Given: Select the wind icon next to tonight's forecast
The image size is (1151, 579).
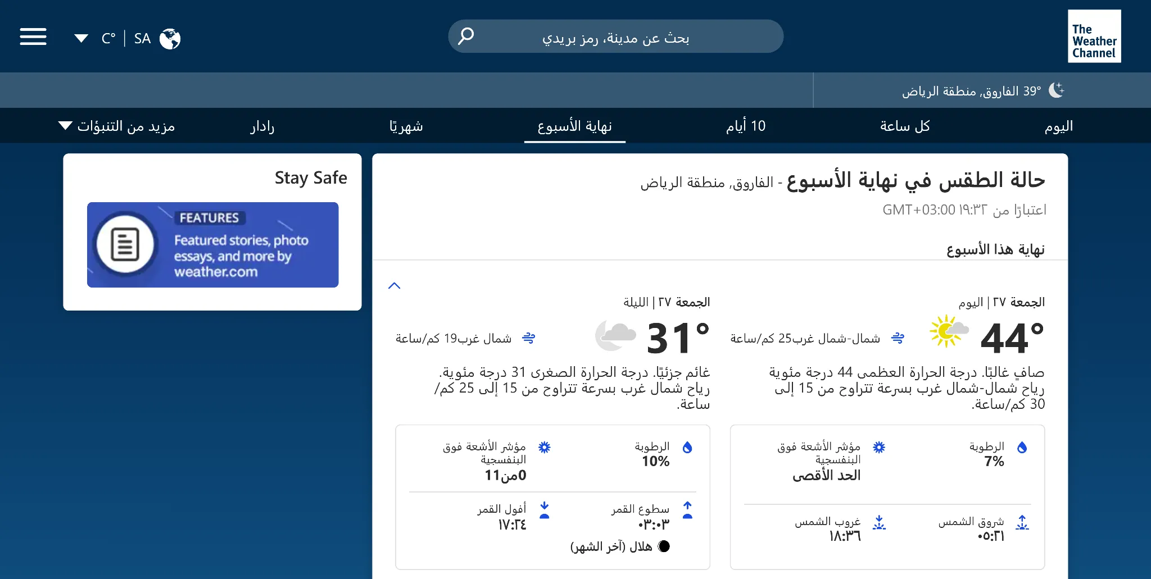Looking at the screenshot, I should (x=529, y=338).
